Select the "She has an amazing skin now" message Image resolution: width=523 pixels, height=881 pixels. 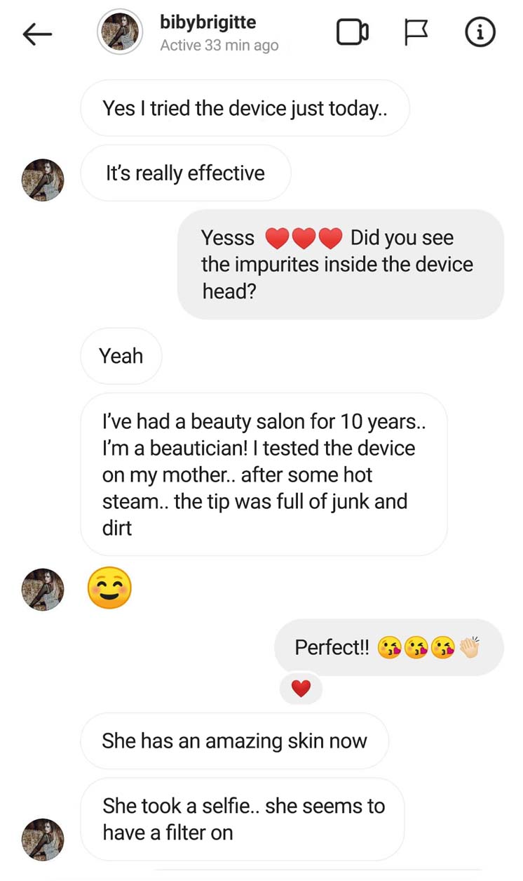[x=234, y=741]
